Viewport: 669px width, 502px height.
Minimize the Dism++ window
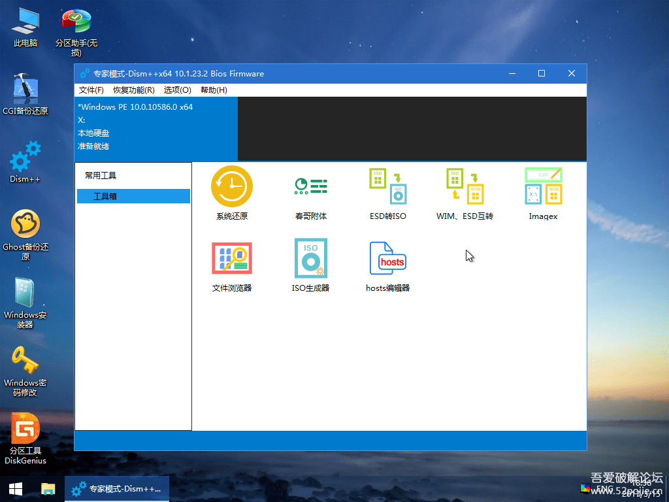pos(512,74)
